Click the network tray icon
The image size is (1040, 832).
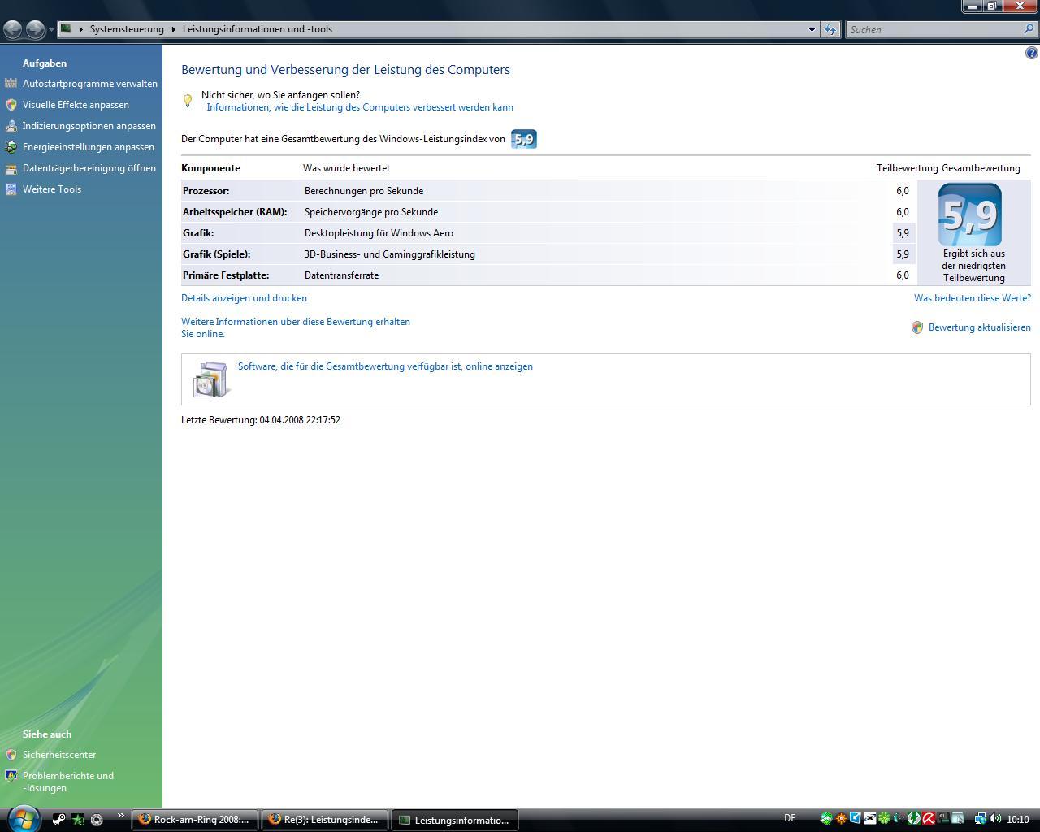(980, 819)
